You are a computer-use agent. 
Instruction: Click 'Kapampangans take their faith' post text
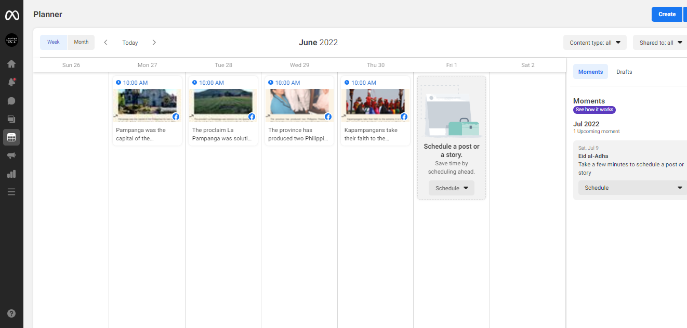[x=371, y=134]
